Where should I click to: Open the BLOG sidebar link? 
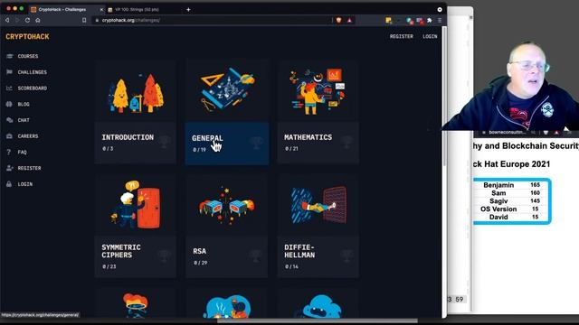pyautogui.click(x=24, y=105)
